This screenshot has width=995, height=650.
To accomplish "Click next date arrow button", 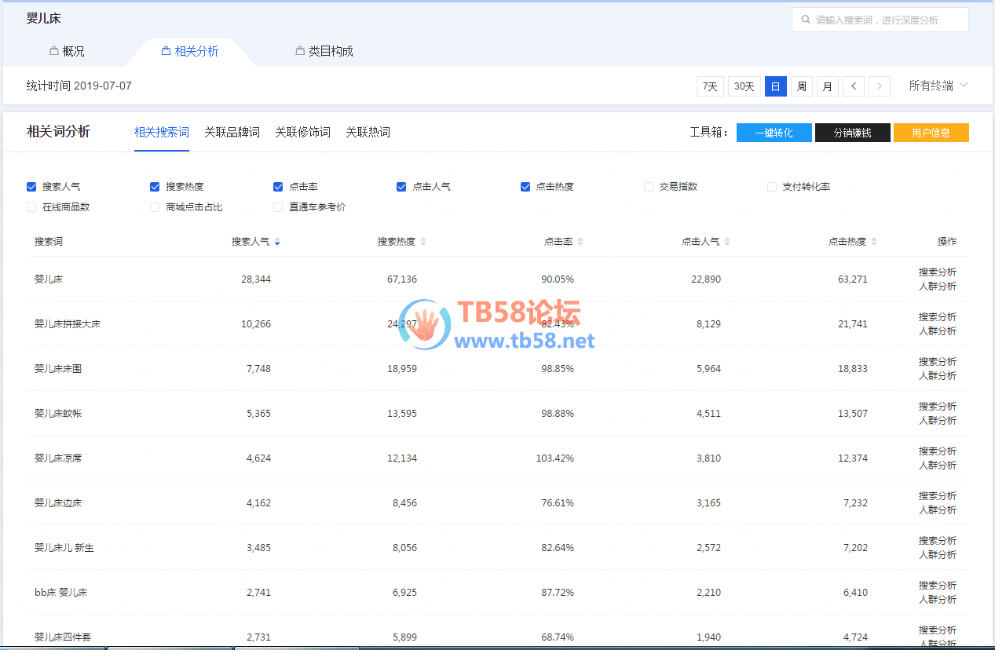I will [x=880, y=86].
